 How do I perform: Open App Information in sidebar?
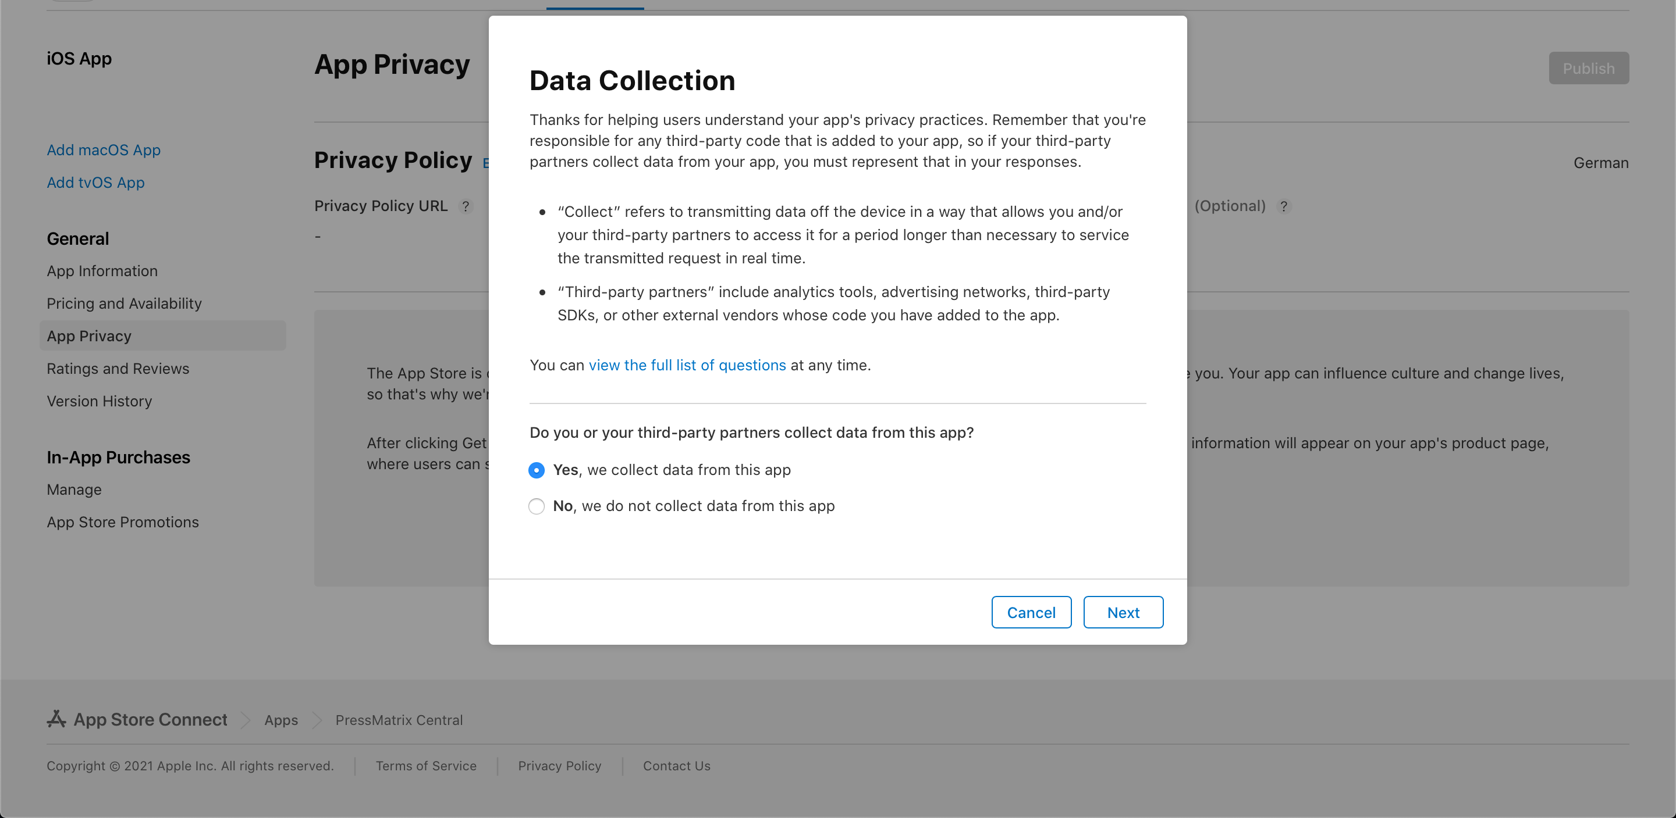click(102, 271)
